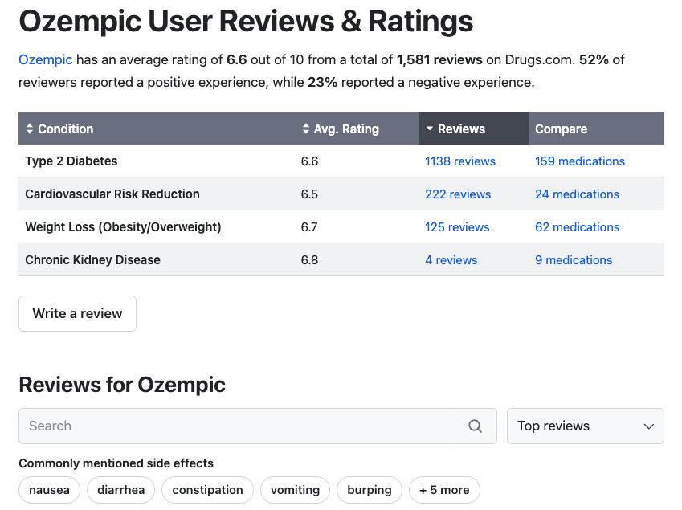Filter reviews by constipation tag
This screenshot has height=510, width=682.
207,490
